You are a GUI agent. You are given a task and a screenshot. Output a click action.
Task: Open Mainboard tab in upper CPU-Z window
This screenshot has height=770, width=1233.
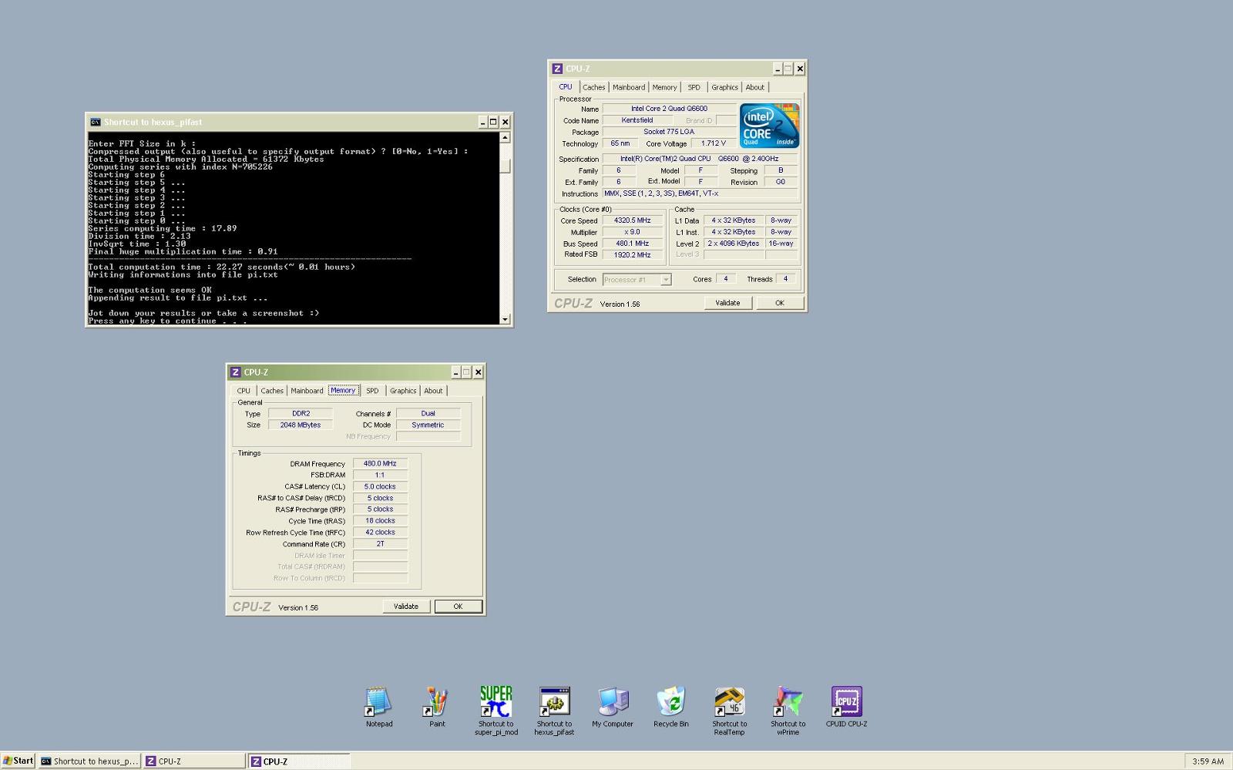click(x=629, y=87)
